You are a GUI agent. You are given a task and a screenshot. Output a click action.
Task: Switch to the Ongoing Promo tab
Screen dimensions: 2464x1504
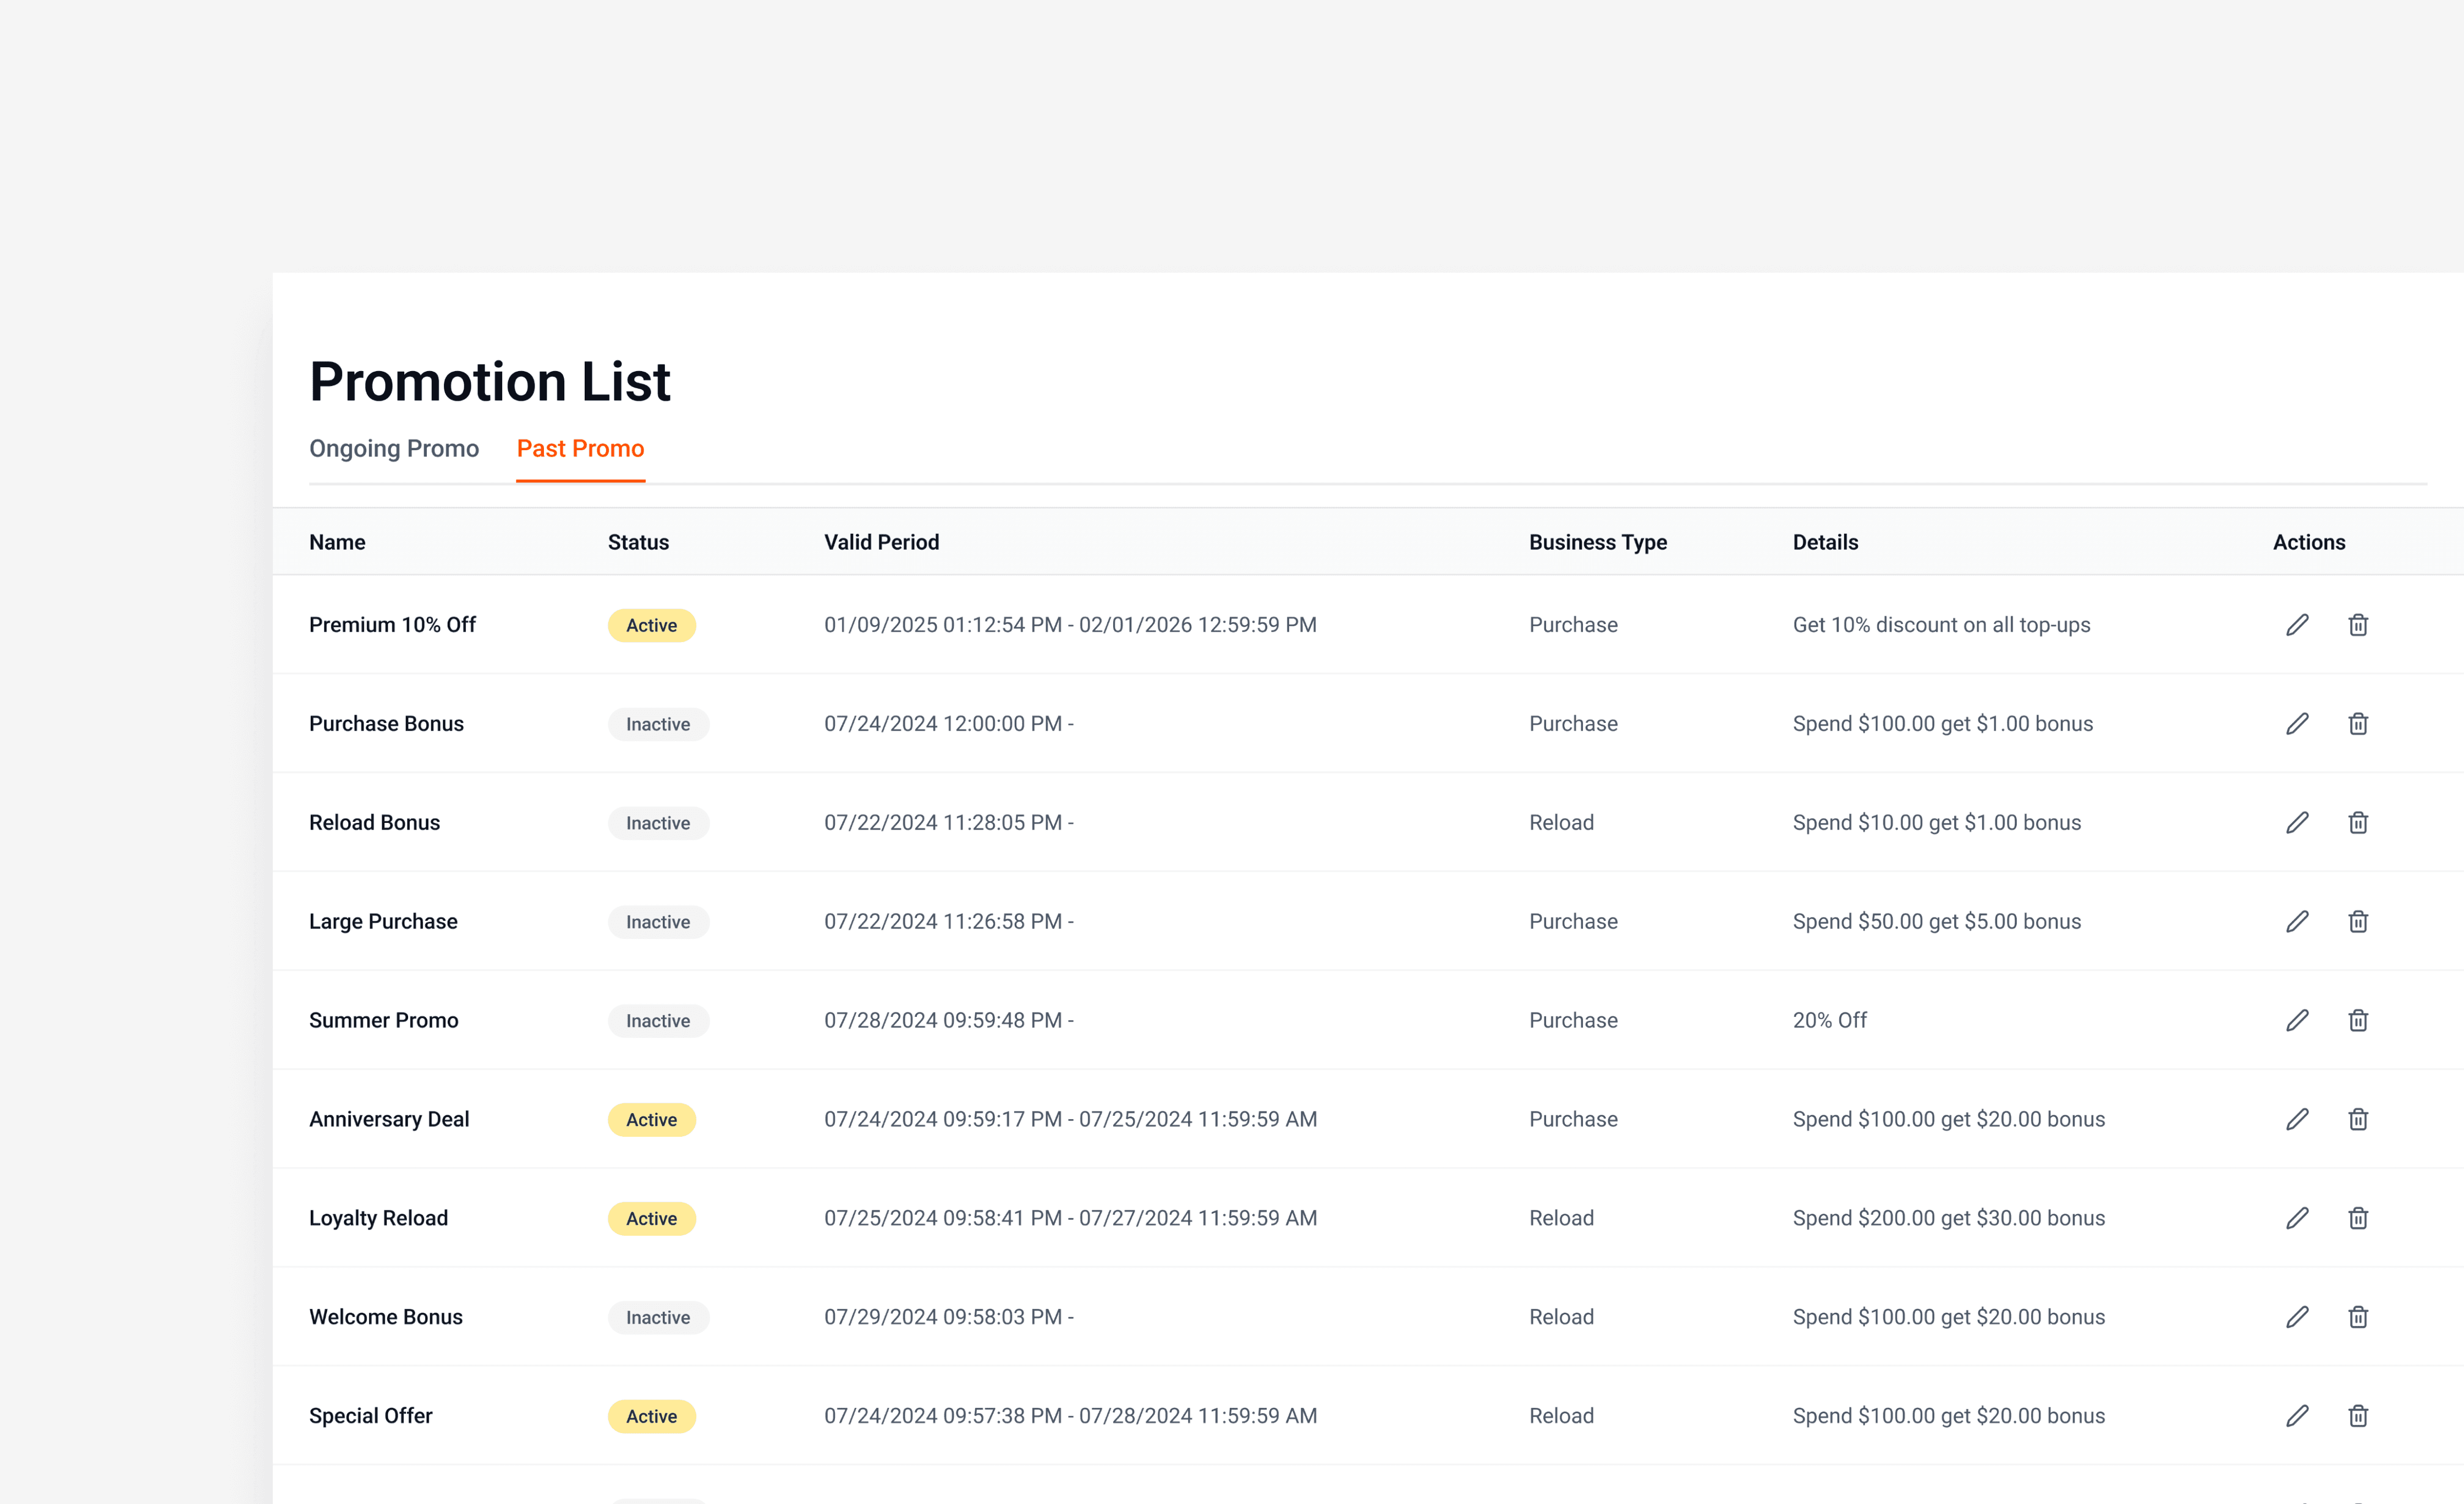pos(394,449)
